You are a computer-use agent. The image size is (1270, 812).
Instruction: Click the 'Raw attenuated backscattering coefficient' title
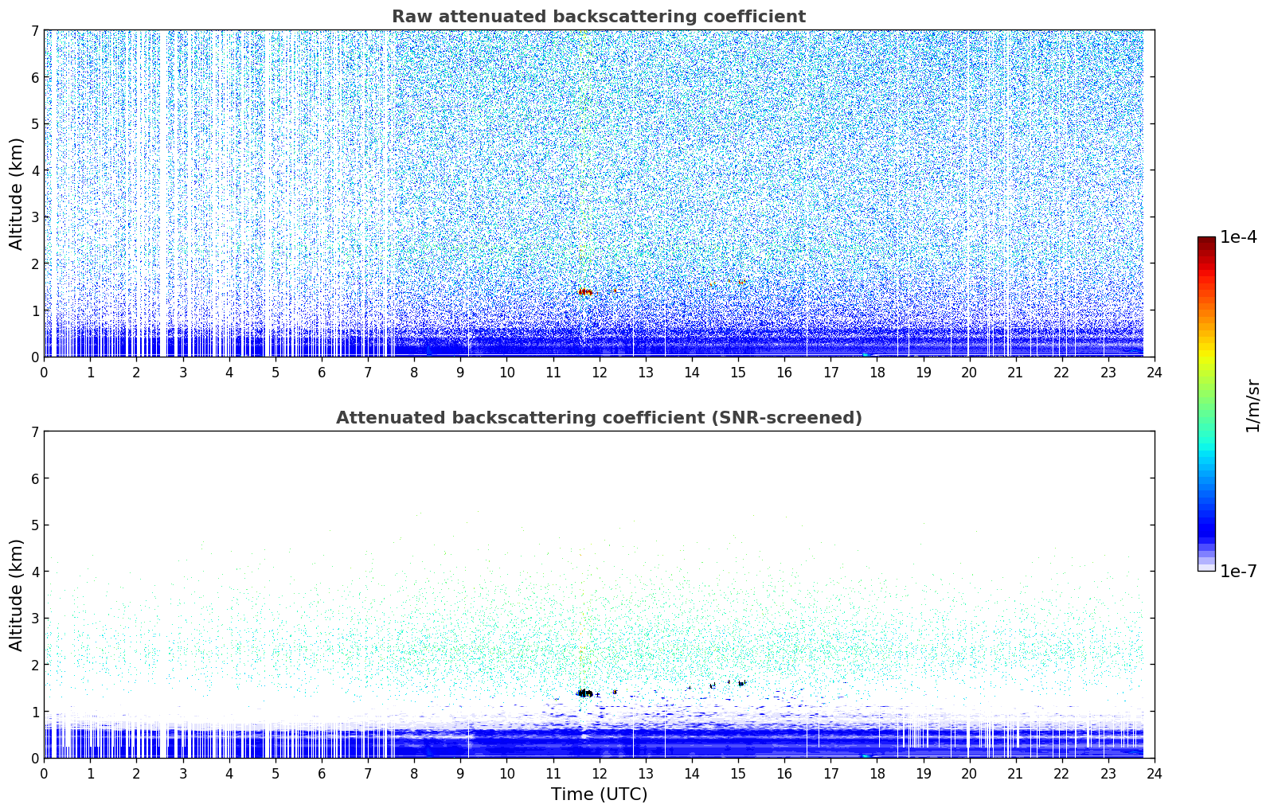coord(599,17)
